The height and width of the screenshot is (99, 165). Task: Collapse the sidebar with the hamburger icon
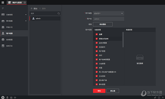tap(3, 8)
